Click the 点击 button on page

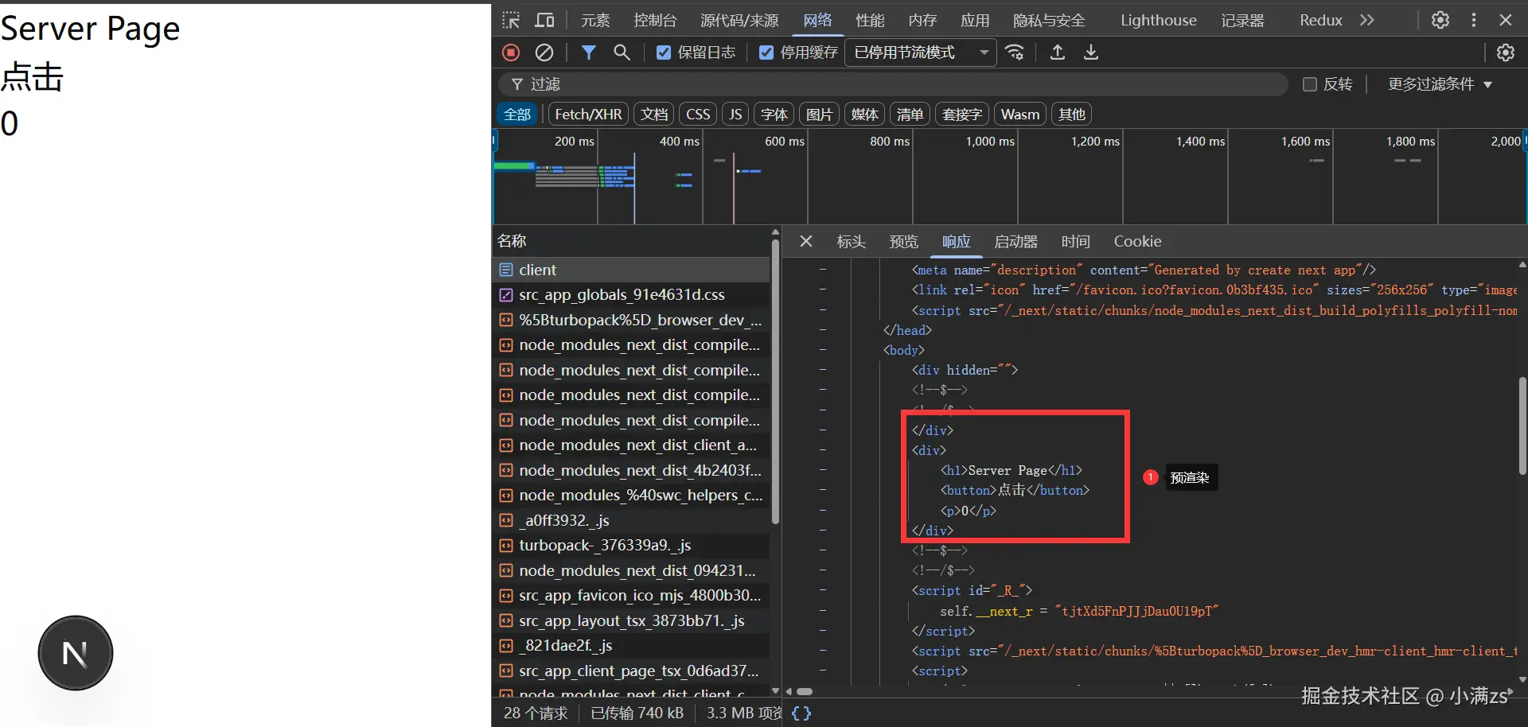pyautogui.click(x=32, y=77)
